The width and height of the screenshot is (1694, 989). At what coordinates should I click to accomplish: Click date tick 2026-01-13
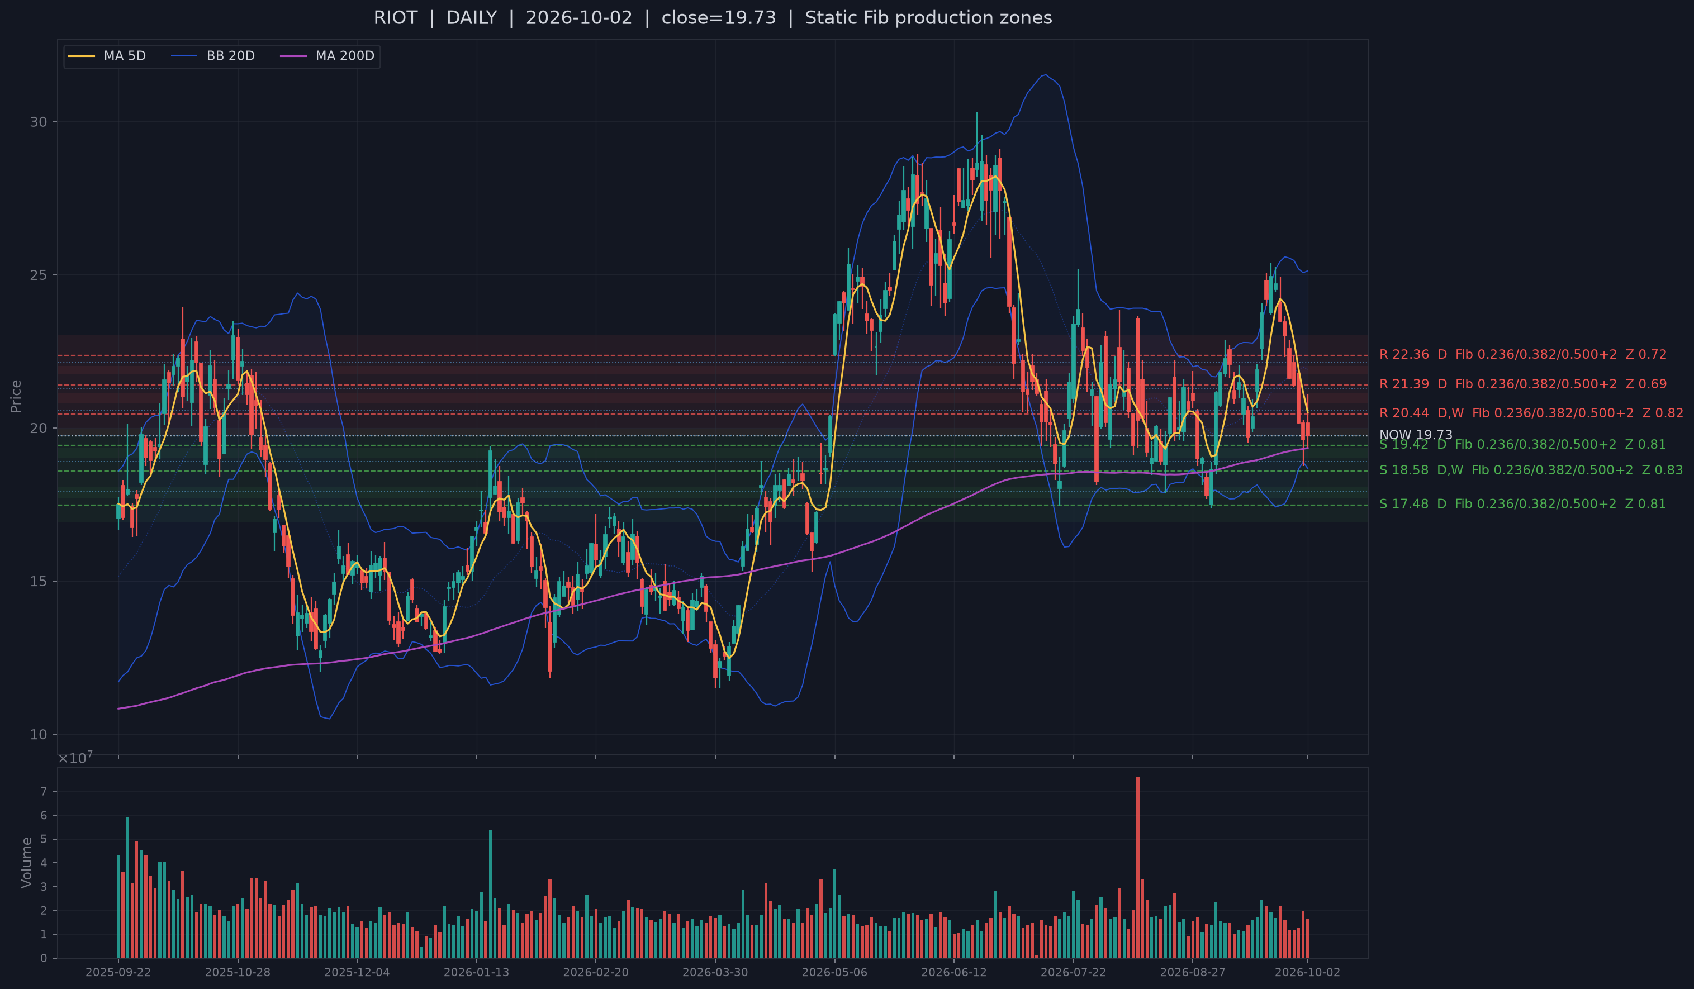click(x=477, y=972)
